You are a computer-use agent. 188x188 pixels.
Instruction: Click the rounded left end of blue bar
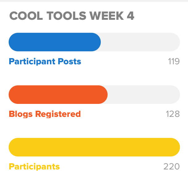coord(13,42)
